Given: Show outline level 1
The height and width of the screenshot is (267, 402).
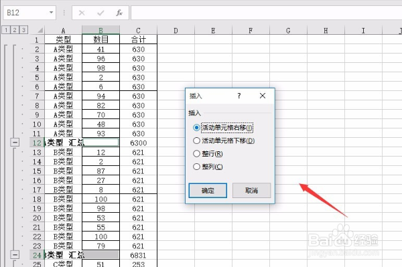Looking at the screenshot, I should click(6, 30).
